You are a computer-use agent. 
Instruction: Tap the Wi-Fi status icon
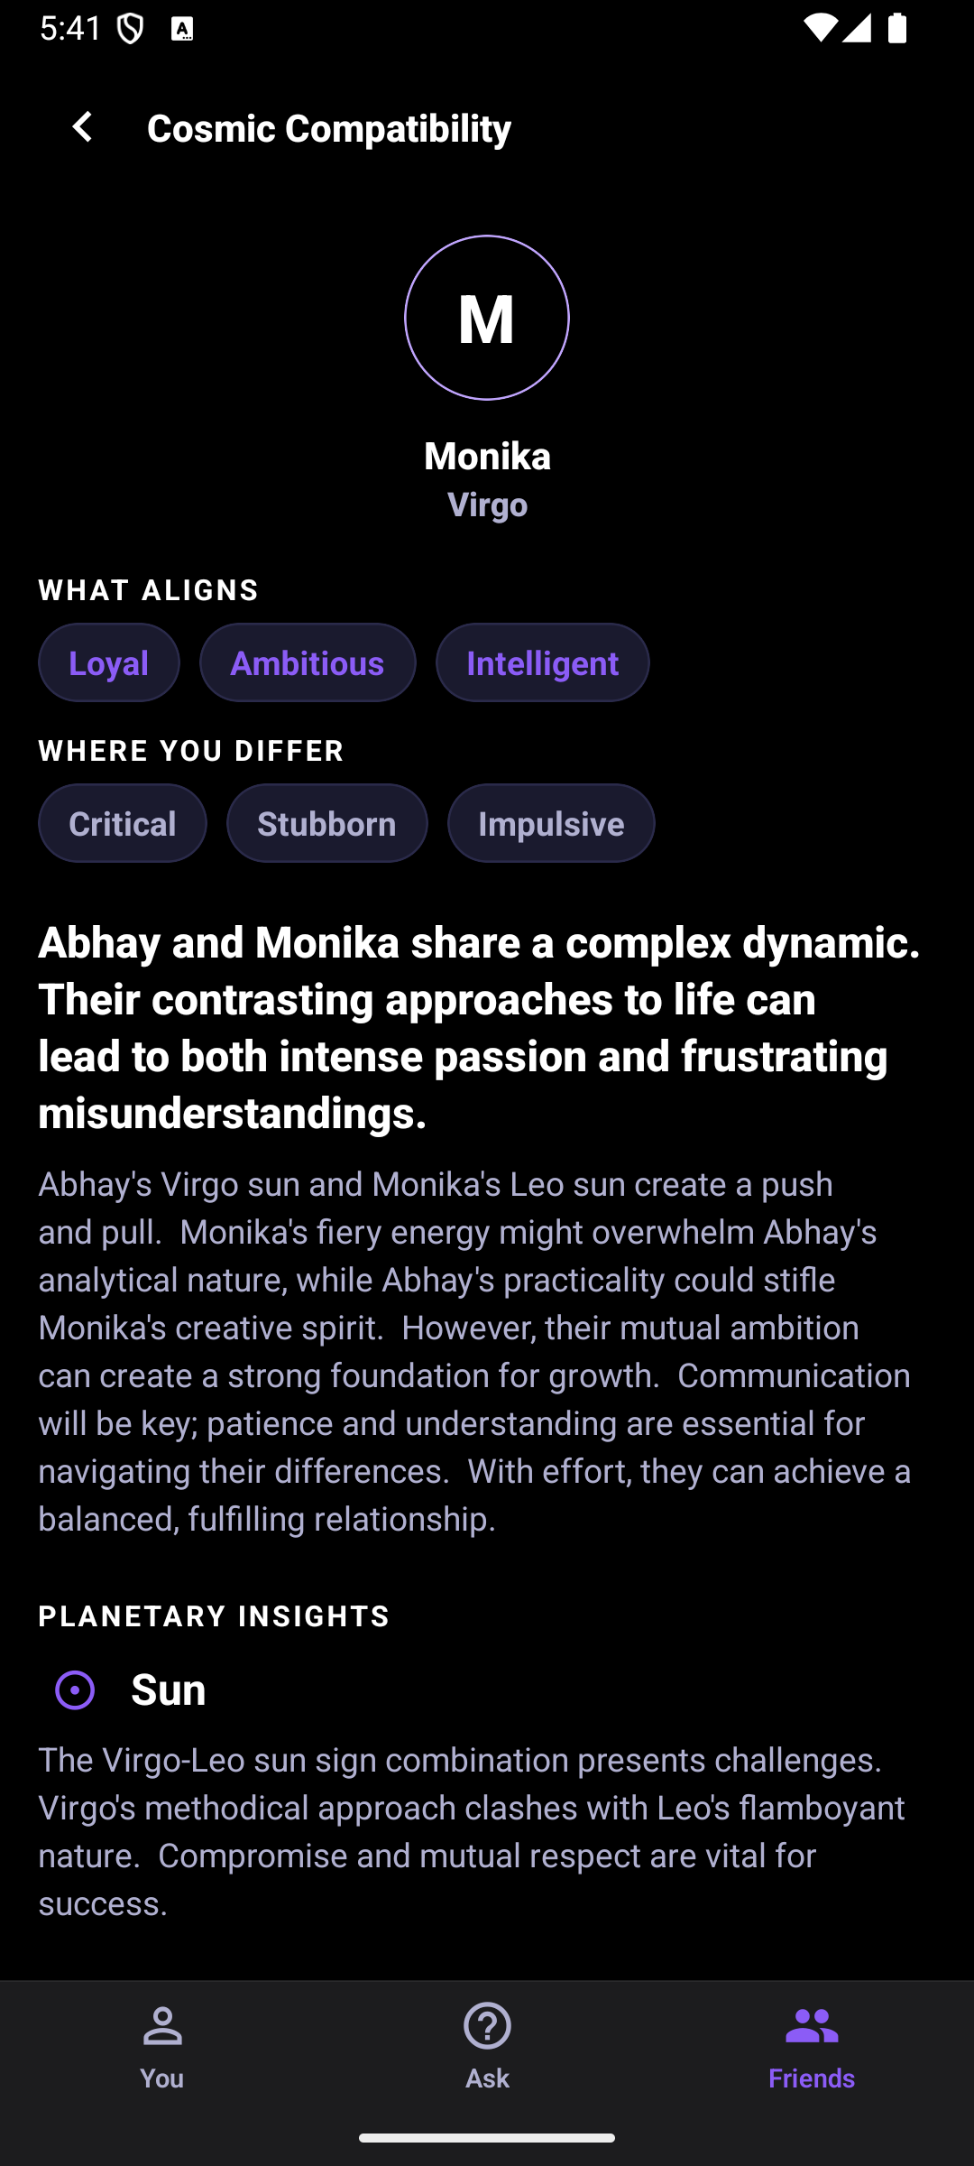820,28
